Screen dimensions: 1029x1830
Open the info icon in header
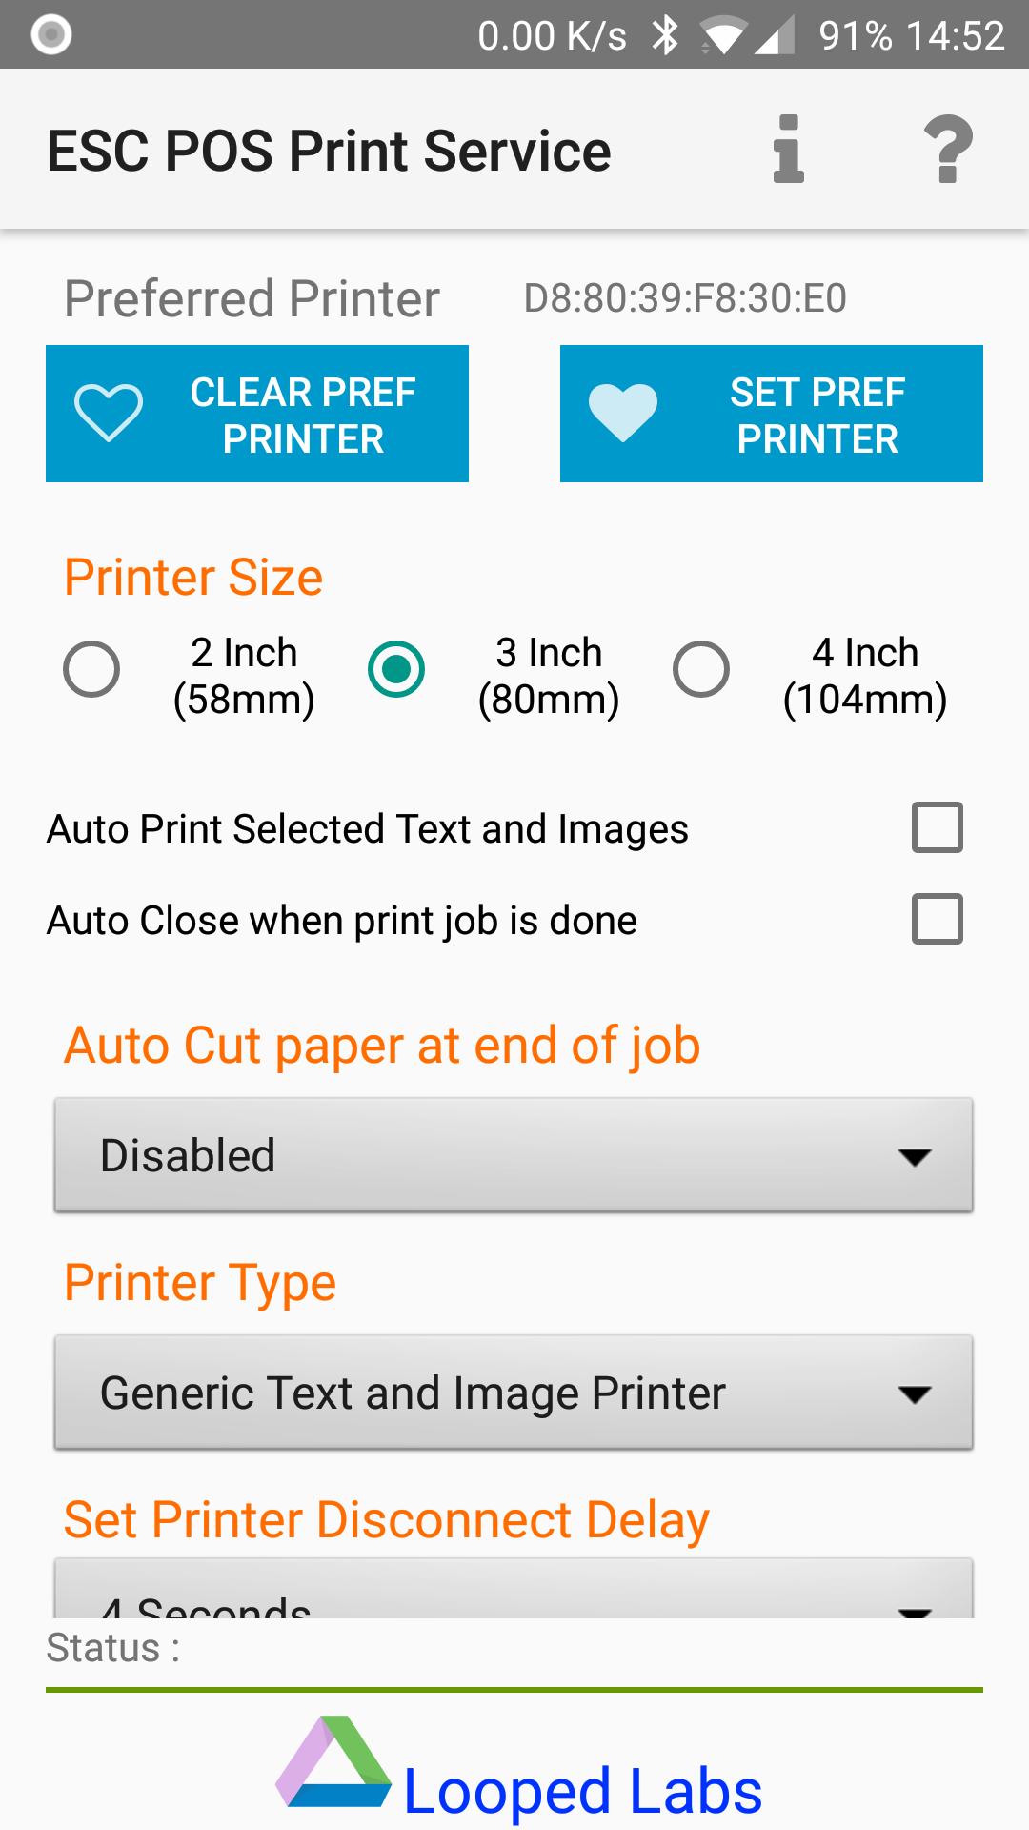click(788, 150)
